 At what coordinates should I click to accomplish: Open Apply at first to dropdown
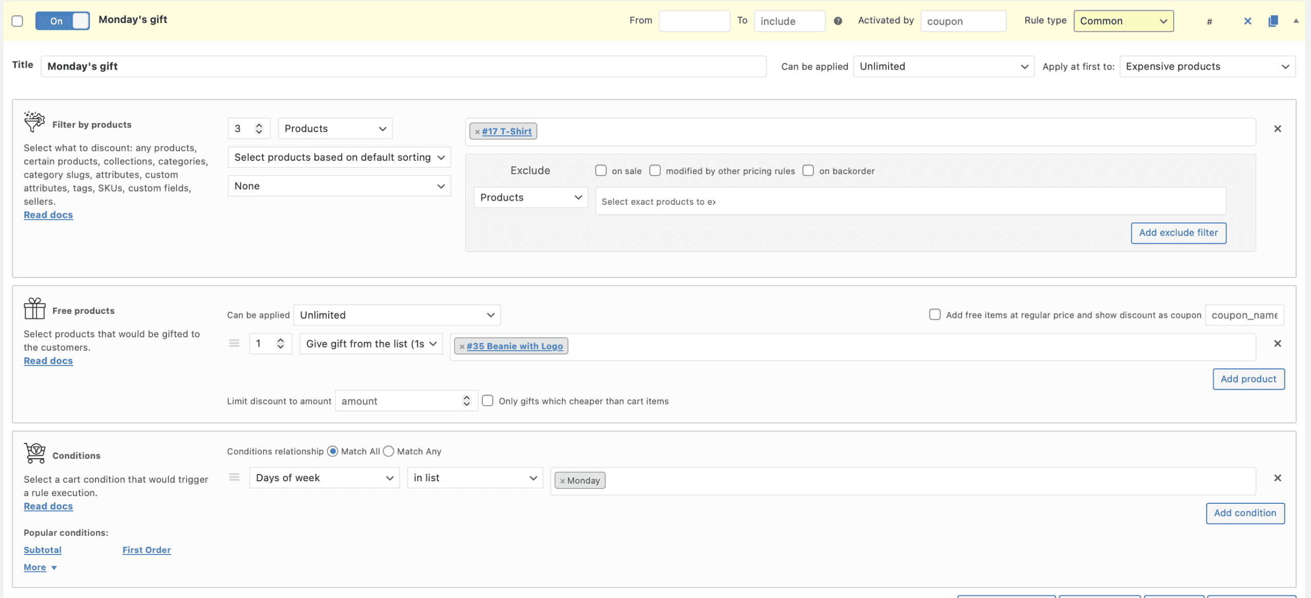[x=1207, y=67]
